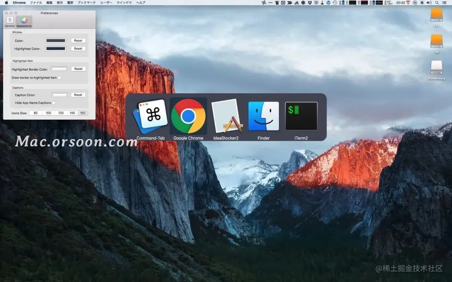Set Icons Size to 80
This screenshot has height=282, width=452.
point(36,113)
